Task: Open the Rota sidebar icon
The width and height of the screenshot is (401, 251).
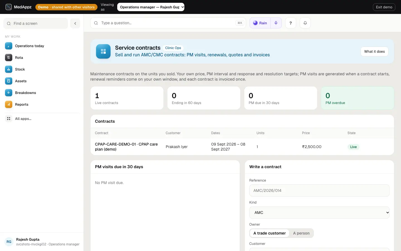Action: 9,57
